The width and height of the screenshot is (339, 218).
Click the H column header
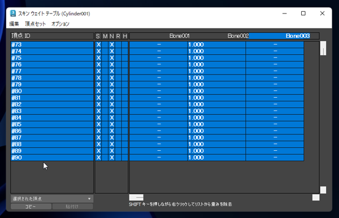pos(125,36)
